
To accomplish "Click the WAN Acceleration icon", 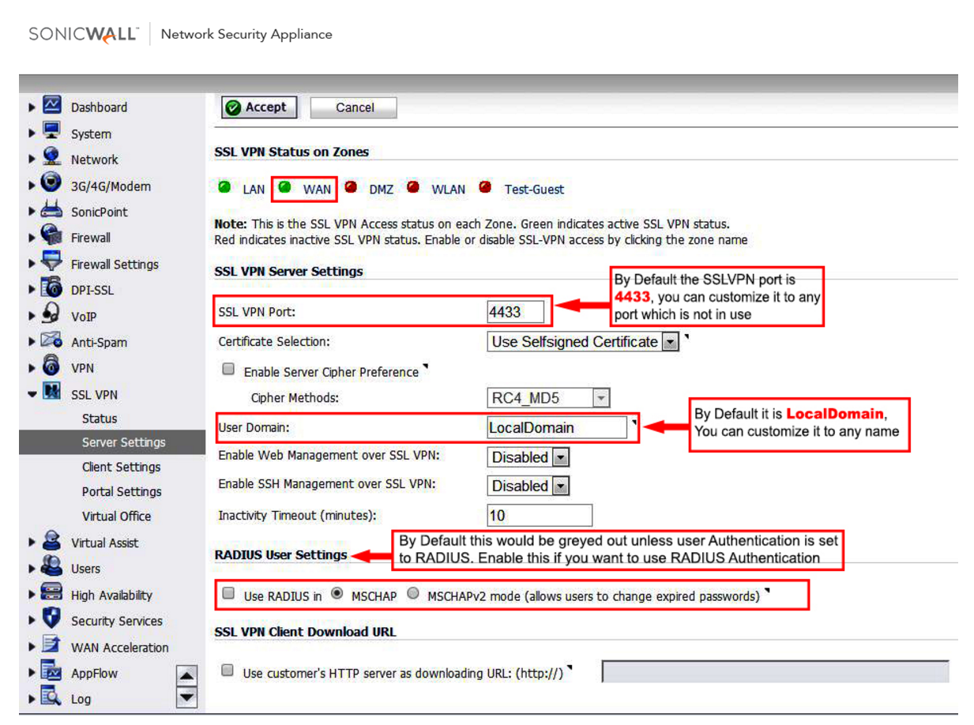I will tap(51, 646).
